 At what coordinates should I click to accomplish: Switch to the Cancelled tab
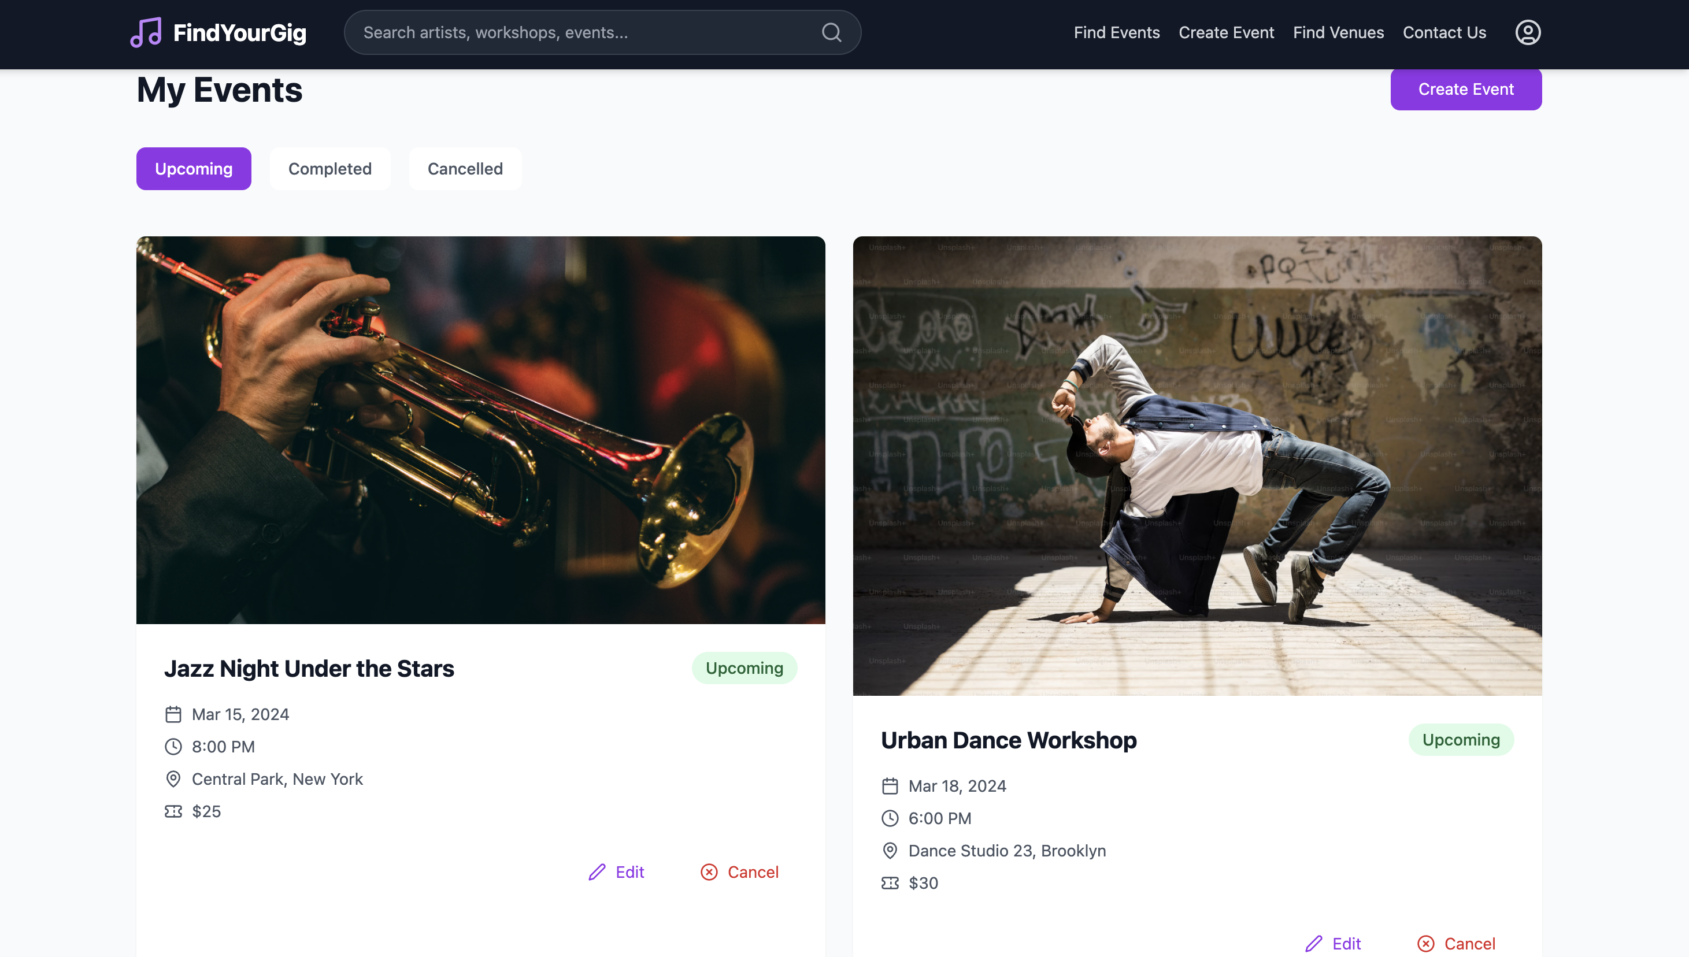465,169
